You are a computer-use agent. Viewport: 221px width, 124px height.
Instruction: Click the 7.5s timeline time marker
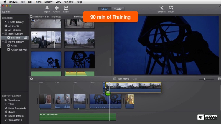pos(75,83)
